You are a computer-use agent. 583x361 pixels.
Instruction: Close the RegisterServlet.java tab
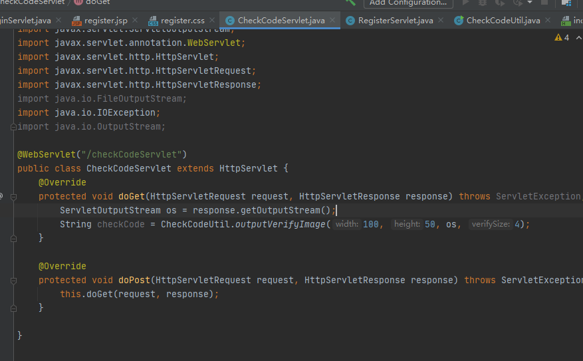pos(441,20)
